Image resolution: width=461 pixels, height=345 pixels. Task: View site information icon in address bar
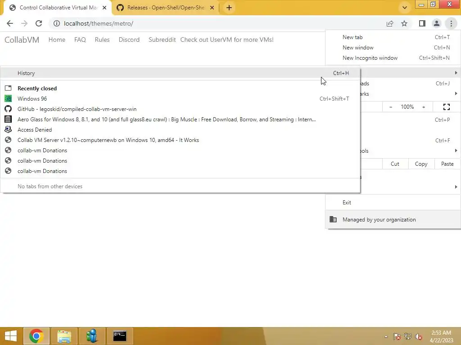[x=57, y=23]
